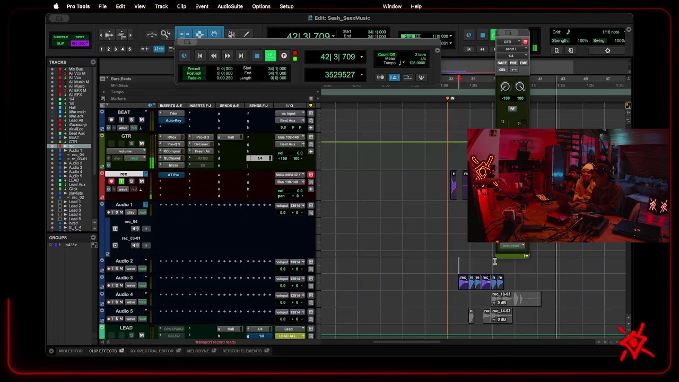The image size is (679, 382).
Task: Click the Fast Forward transport button
Action: pos(227,56)
